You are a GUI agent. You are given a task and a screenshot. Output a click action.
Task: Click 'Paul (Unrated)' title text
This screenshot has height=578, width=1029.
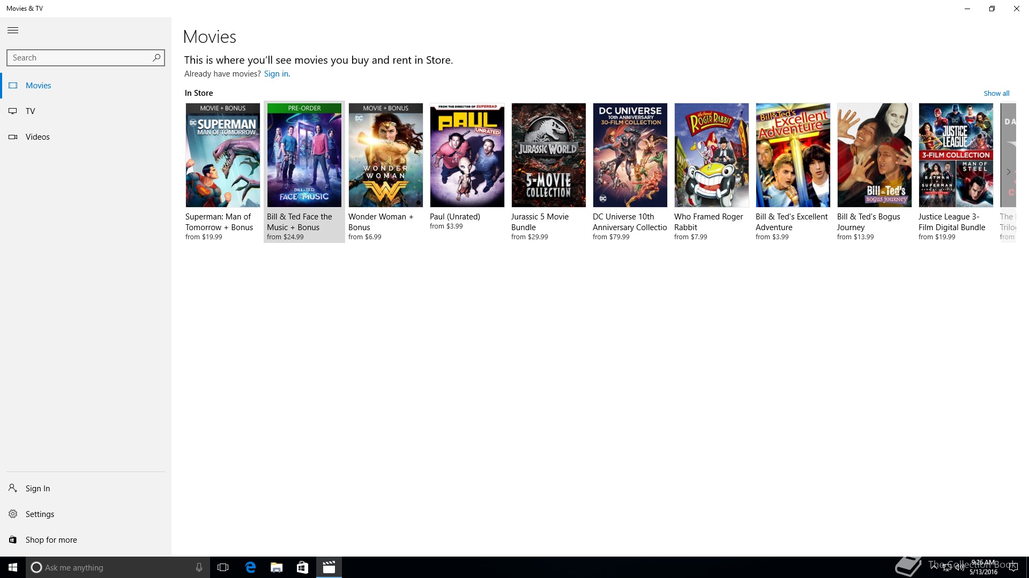pos(455,217)
